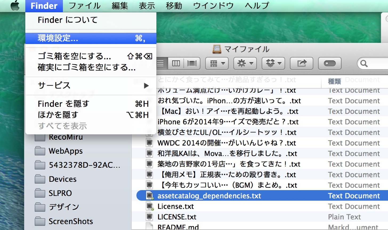Screen dimensions: 388x230
Task: Select 環境設定... menu entry
Action: pyautogui.click(x=91, y=38)
